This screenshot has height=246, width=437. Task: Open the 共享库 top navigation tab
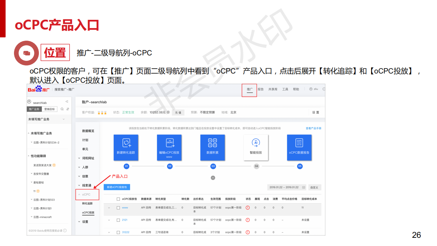[x=273, y=89]
